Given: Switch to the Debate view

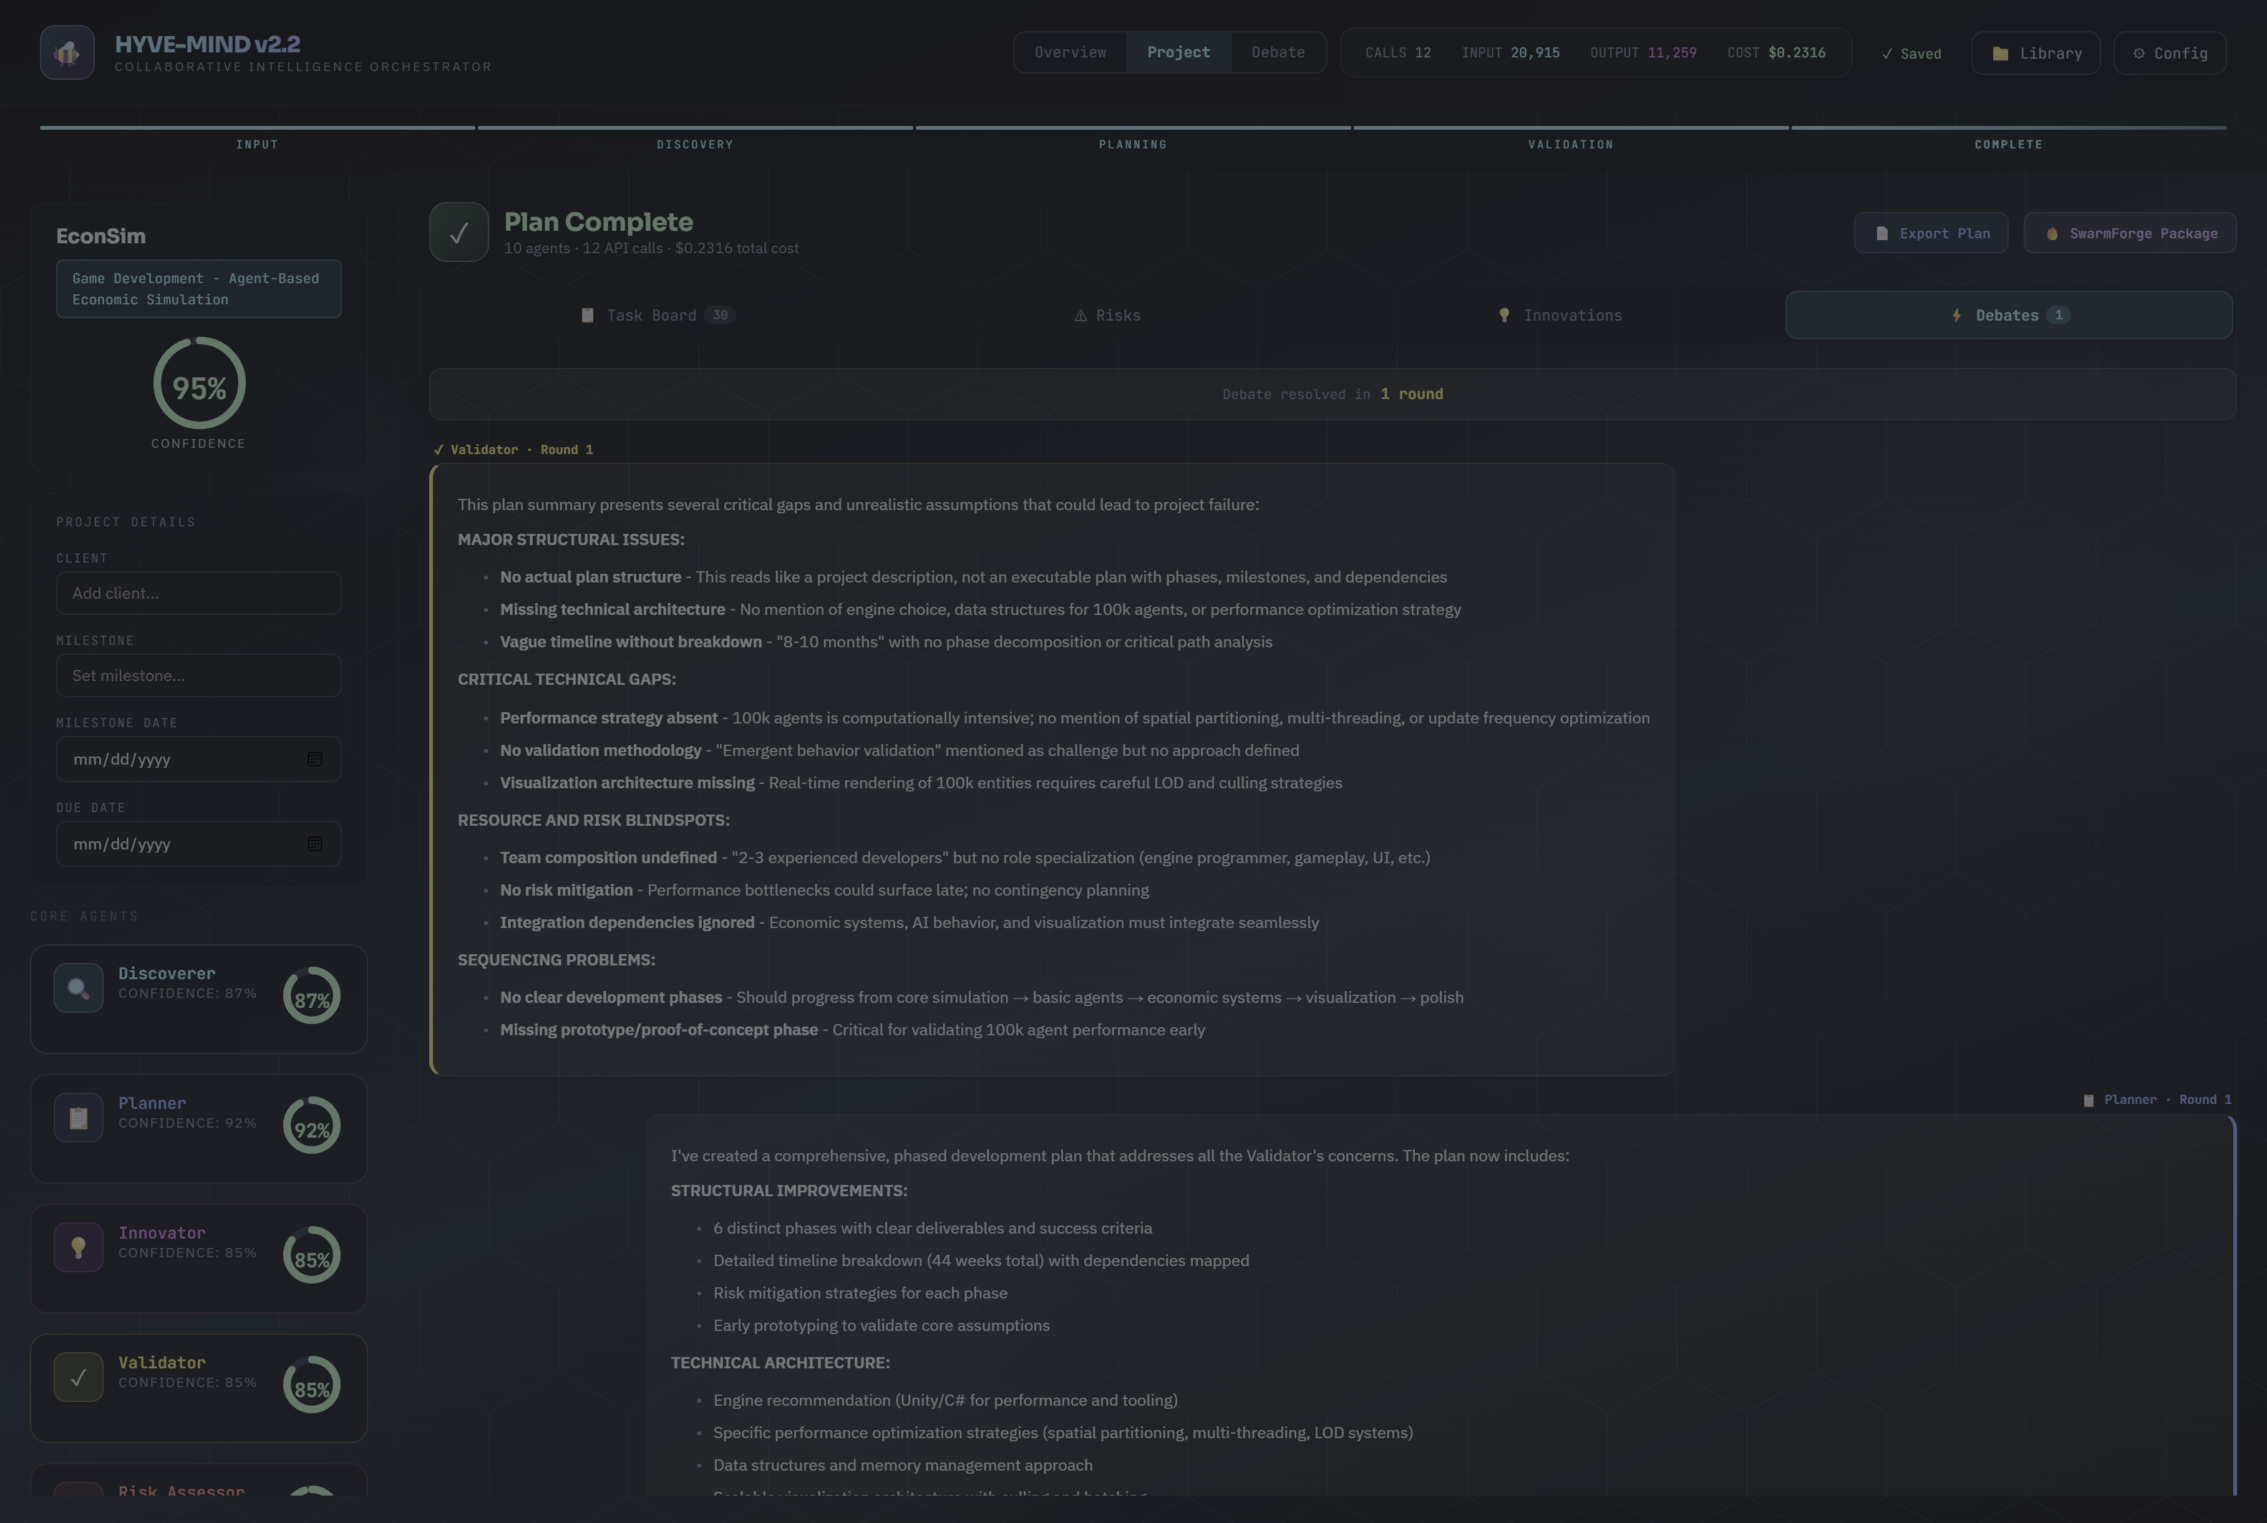Looking at the screenshot, I should (1277, 52).
